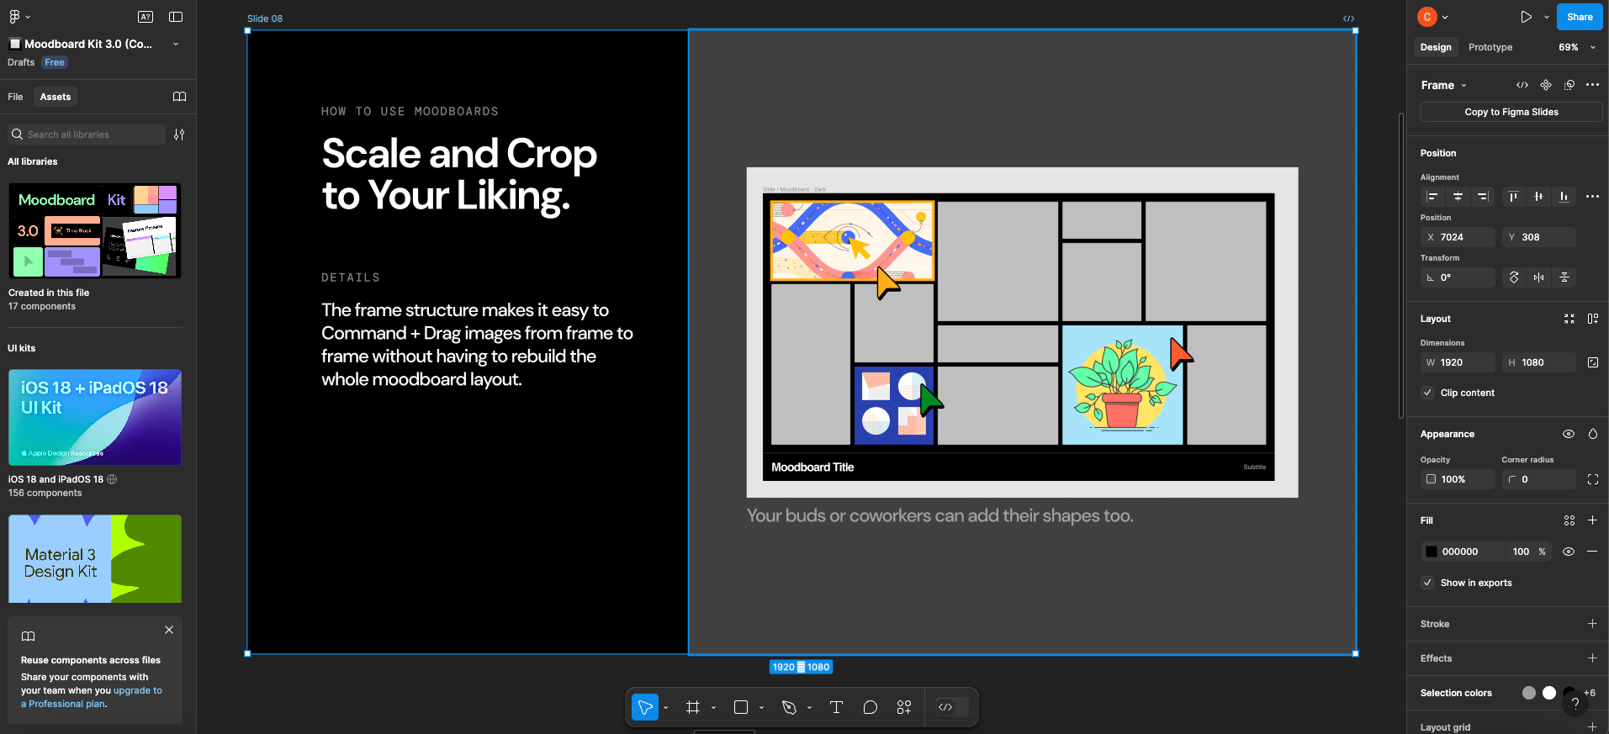The height and width of the screenshot is (734, 1609).
Task: Follow the upgrade to Professional plan link
Action: [92, 697]
